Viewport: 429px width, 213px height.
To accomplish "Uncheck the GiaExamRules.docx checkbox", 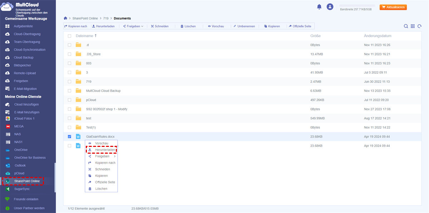I will [69, 137].
